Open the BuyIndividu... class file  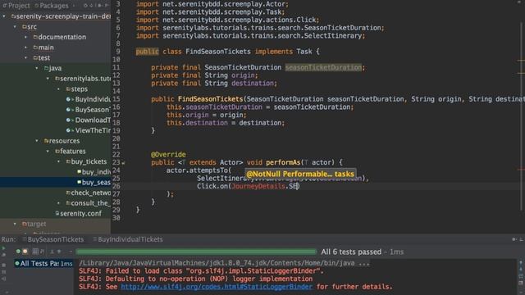click(x=89, y=99)
